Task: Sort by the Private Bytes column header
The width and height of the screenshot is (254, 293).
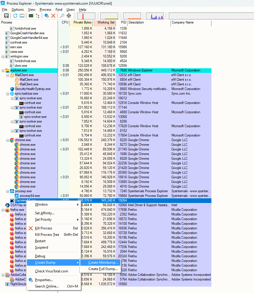Action: click(x=81, y=22)
